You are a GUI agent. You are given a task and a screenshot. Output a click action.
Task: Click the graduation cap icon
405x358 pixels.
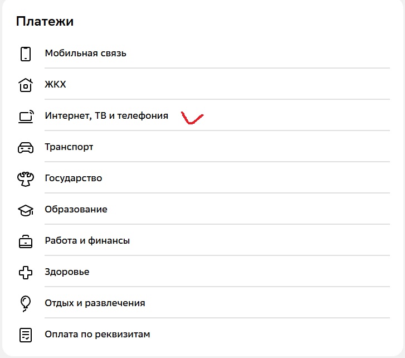26,210
